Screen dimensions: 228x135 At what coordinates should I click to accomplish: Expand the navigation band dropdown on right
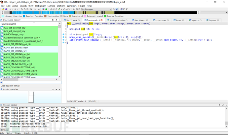pos(226,13)
